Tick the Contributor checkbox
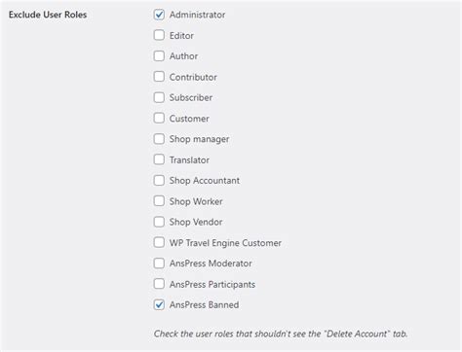462x352 pixels. [159, 77]
